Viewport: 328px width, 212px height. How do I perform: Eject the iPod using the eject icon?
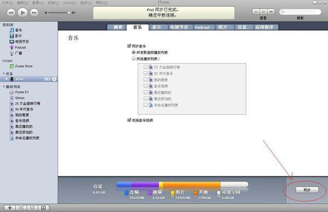click(54, 79)
